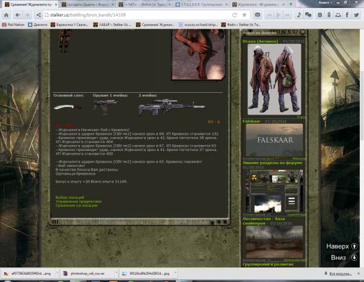Open the Odnoklassniki toolbar icon

click(x=329, y=15)
